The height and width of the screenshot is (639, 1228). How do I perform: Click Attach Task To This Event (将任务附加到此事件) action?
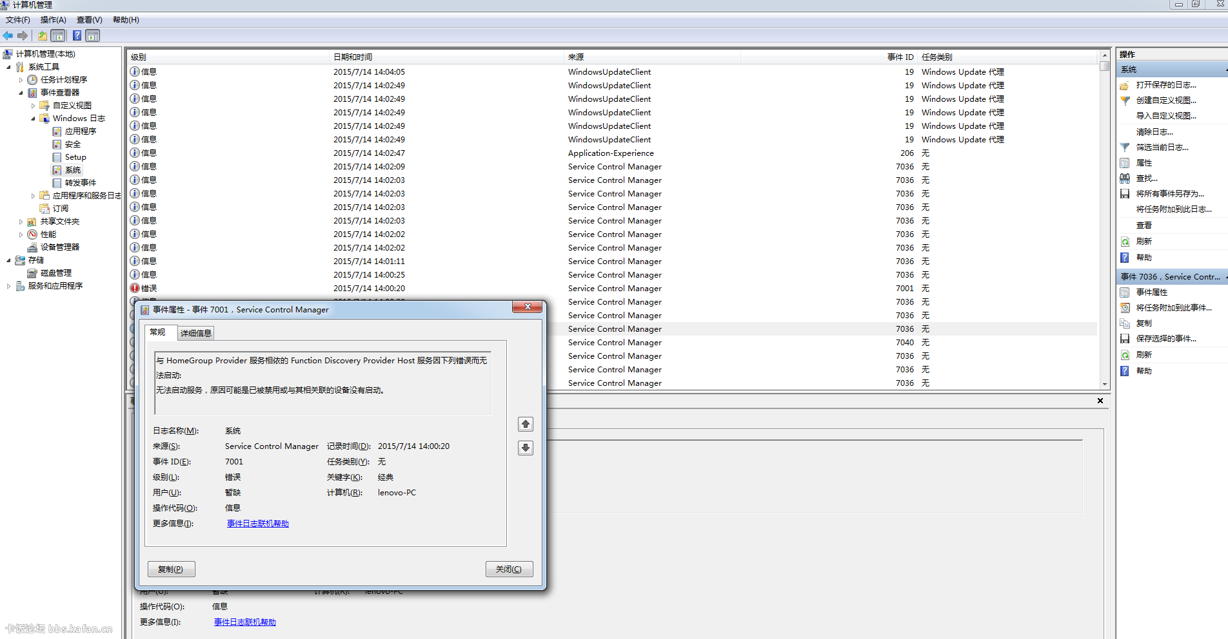click(1174, 308)
